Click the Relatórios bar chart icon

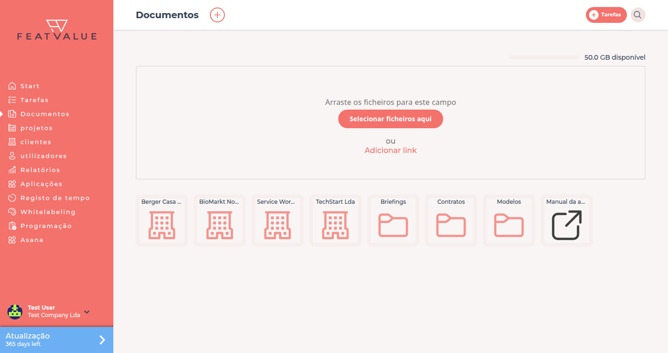[x=12, y=170]
